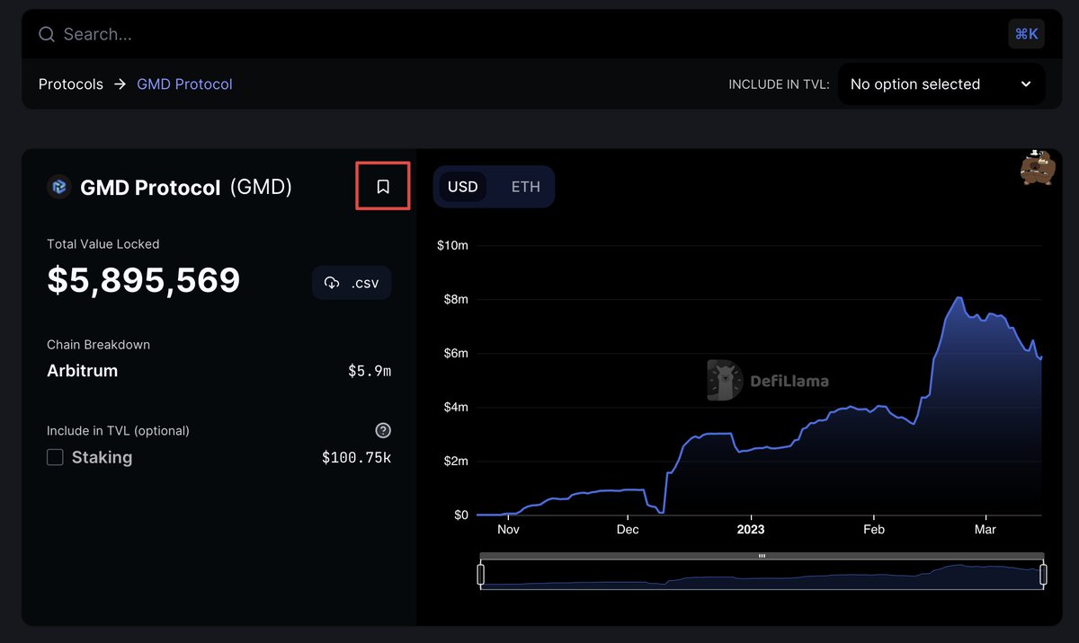Click the $100.75k staking value
Screen dimensions: 1079x643
coord(356,457)
